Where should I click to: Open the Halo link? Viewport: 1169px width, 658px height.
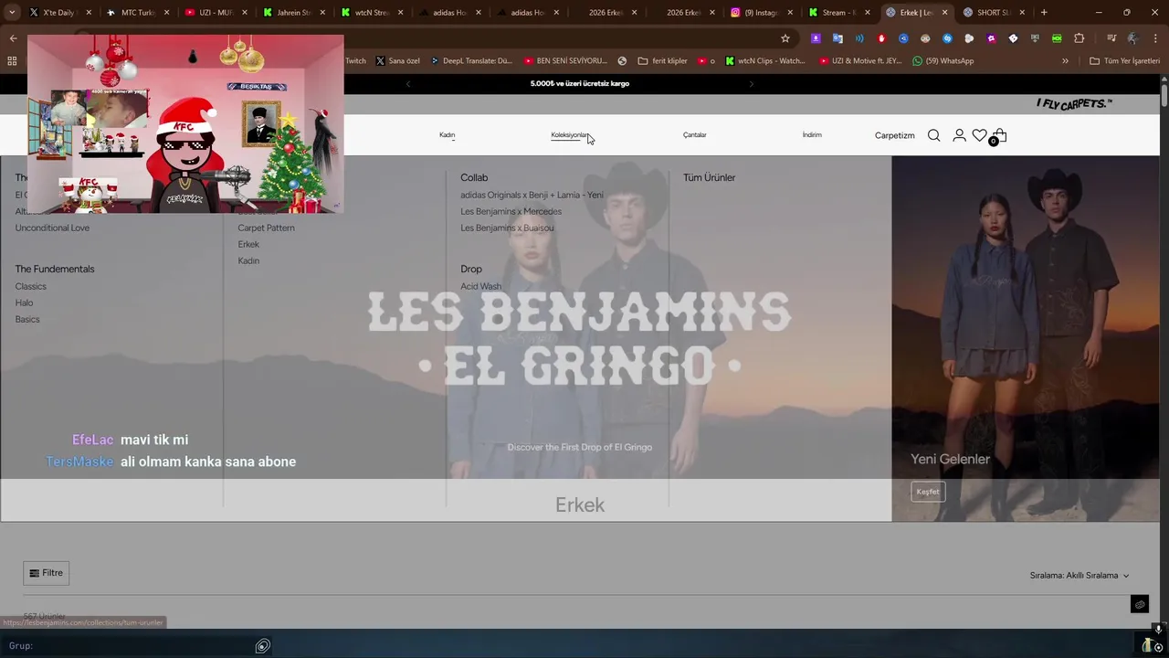tap(24, 302)
